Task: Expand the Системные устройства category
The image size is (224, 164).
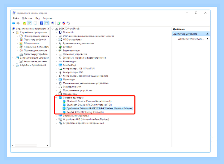Action: (56, 116)
